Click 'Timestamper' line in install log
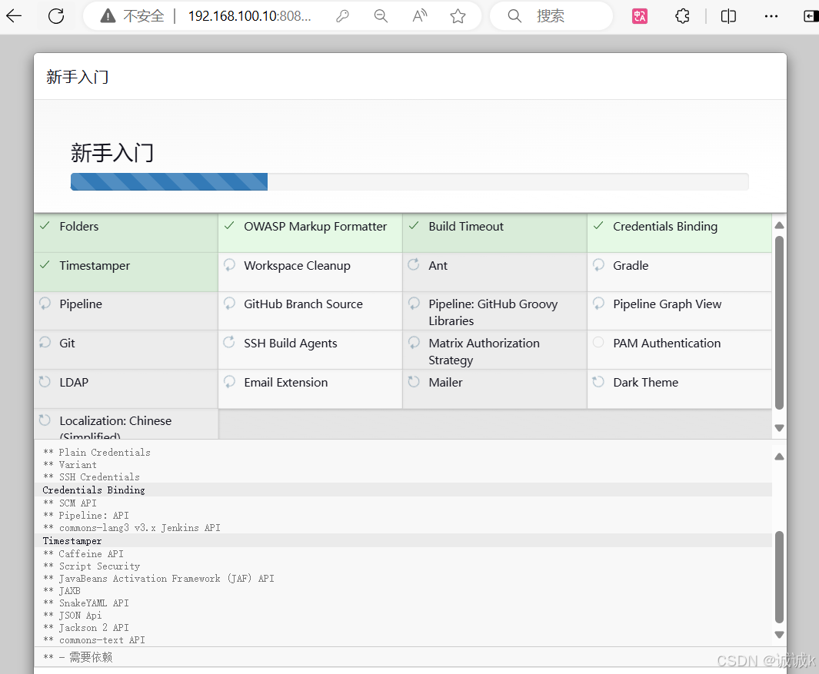This screenshot has width=819, height=674. [72, 541]
